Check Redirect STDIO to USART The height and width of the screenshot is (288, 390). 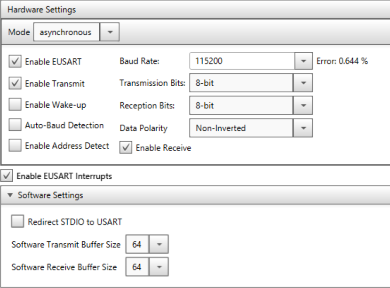click(x=17, y=221)
